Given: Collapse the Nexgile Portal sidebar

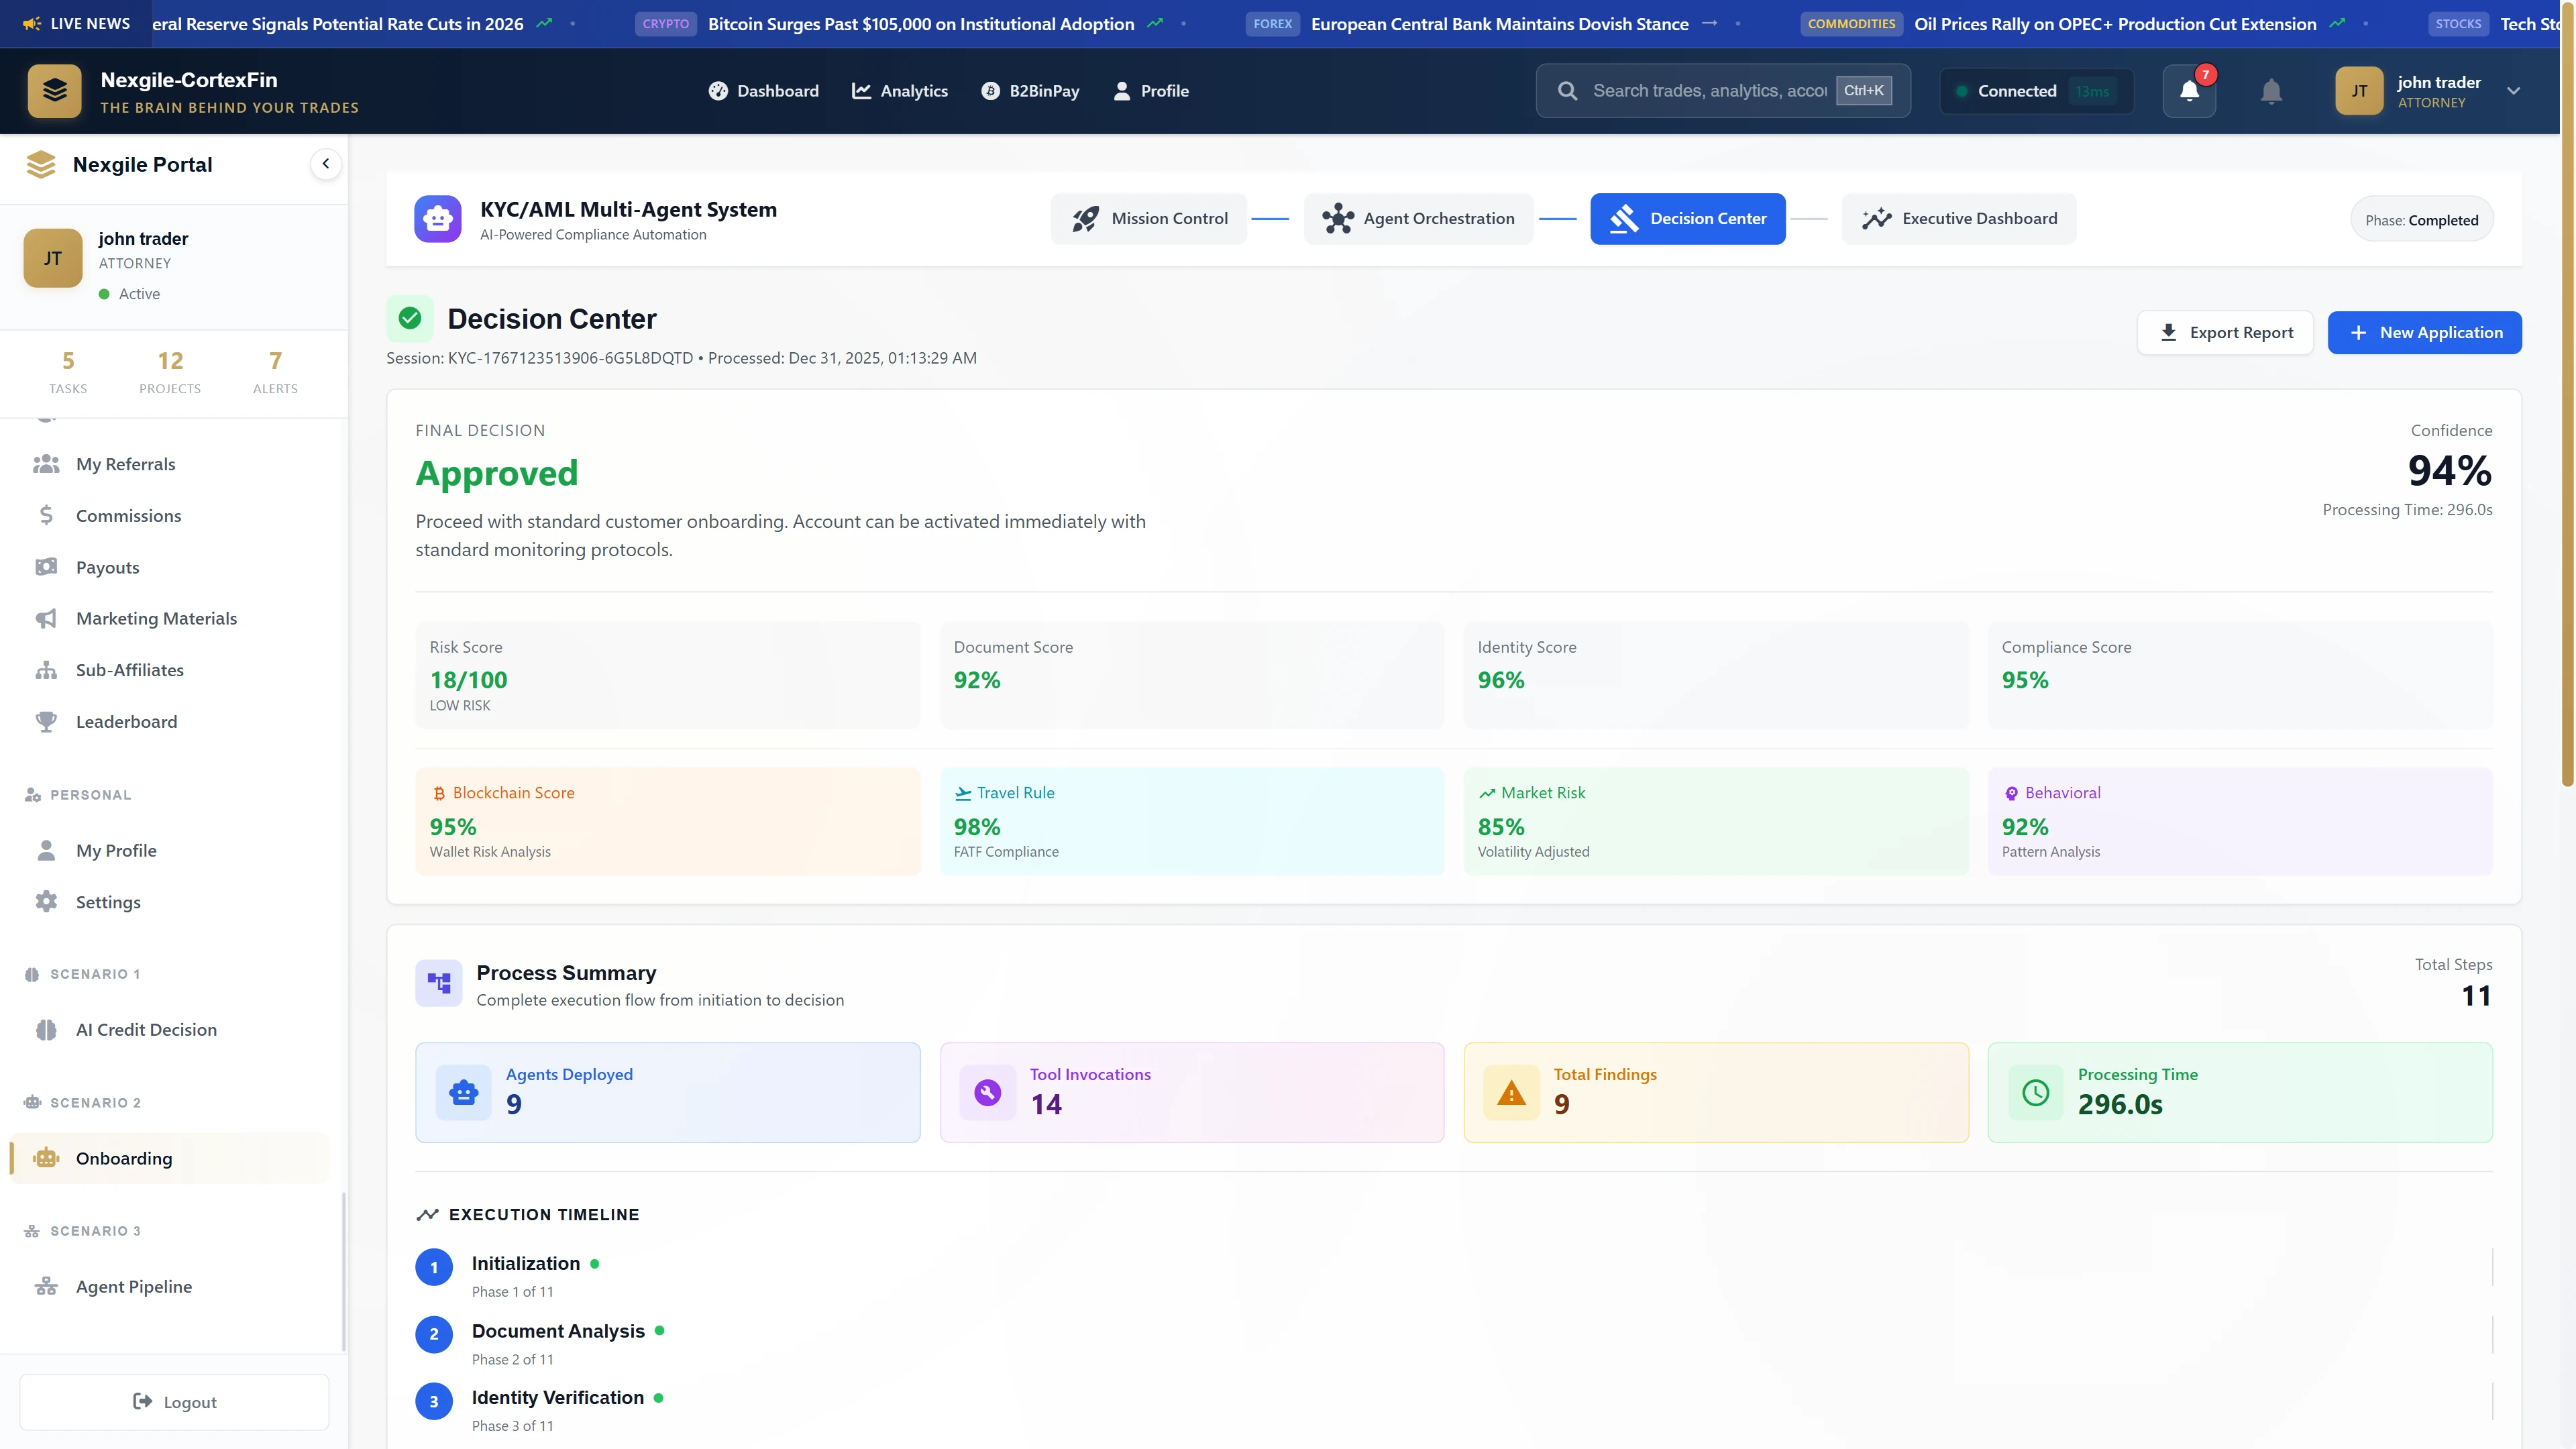Looking at the screenshot, I should tap(326, 163).
